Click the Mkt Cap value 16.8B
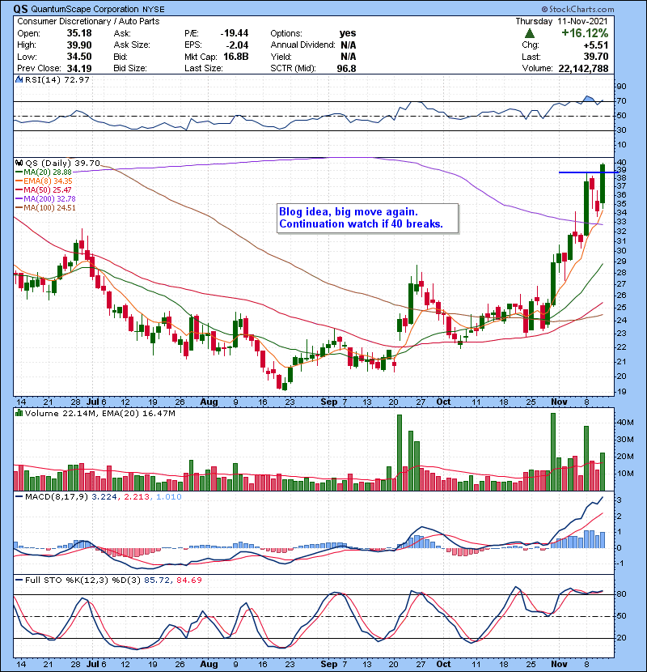The height and width of the screenshot is (672, 647). [236, 57]
